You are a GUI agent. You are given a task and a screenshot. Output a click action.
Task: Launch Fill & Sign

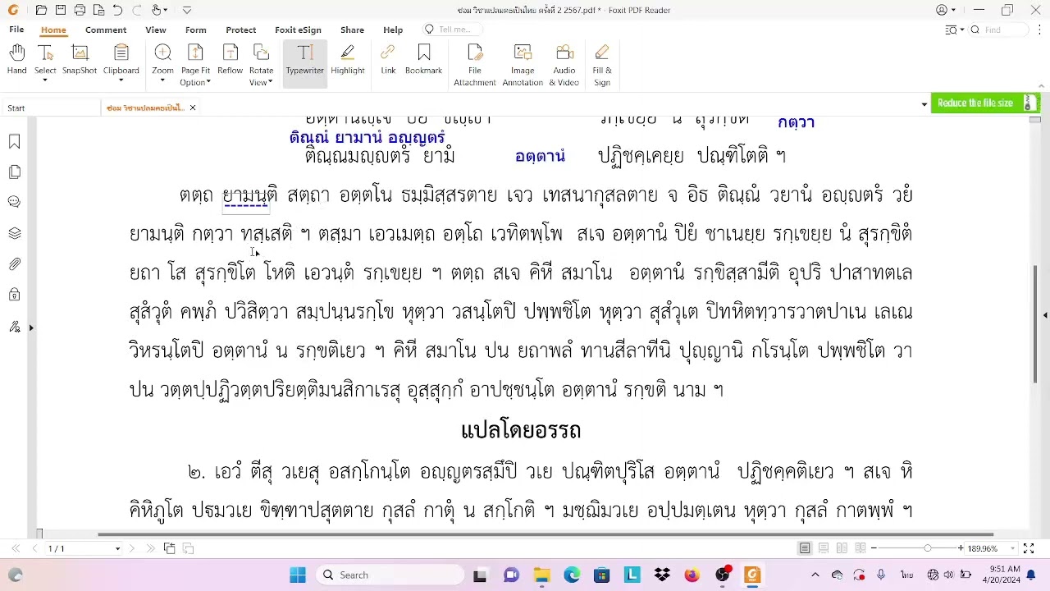602,65
